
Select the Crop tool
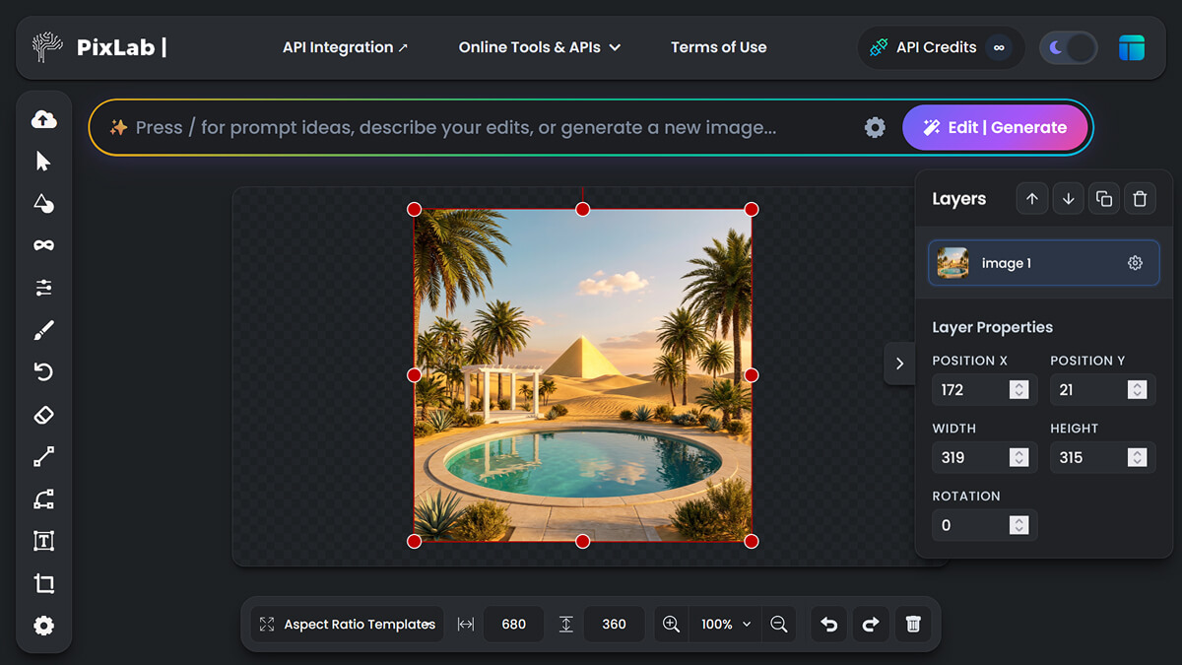click(x=43, y=582)
